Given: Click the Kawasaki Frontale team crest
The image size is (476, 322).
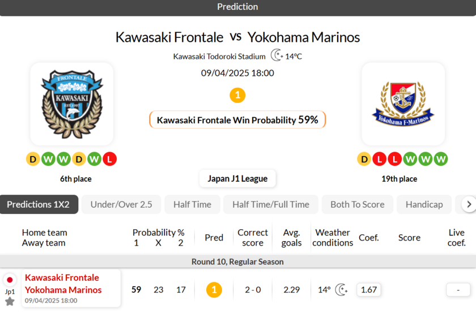Looking at the screenshot, I should 71,104.
